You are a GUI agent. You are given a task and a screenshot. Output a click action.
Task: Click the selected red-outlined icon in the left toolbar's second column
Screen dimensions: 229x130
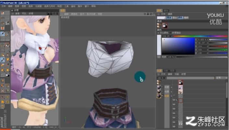click(x=7, y=45)
